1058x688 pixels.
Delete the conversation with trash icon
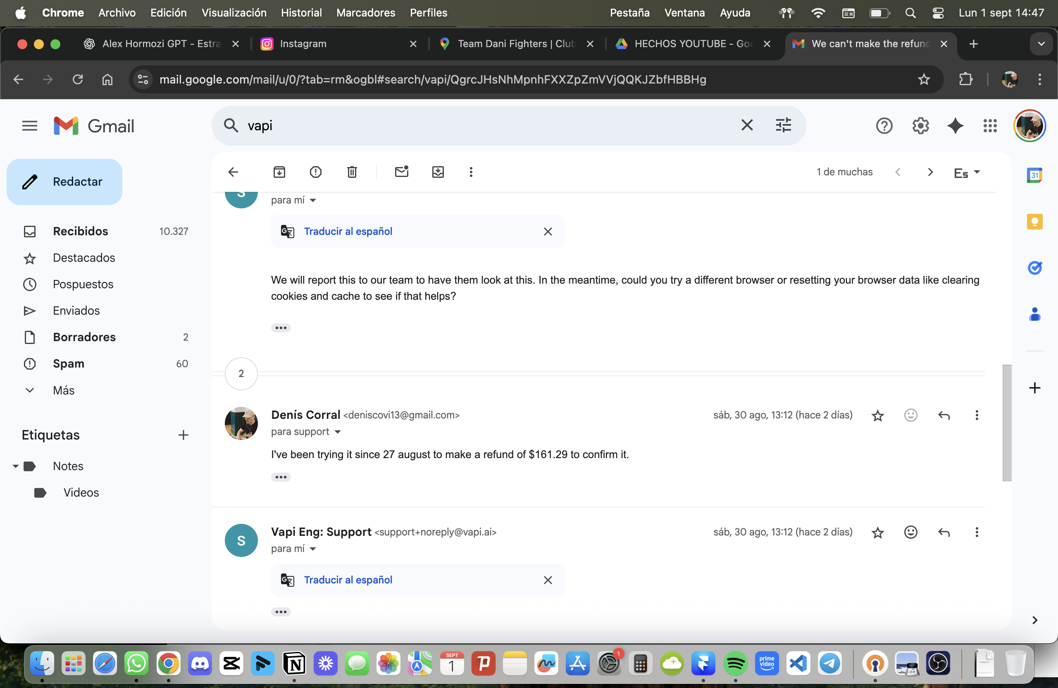coord(352,172)
